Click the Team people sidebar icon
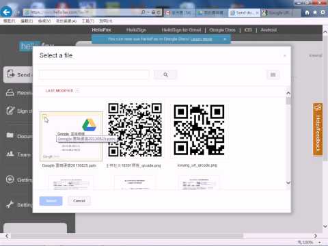Screen dimensions: 328x246 [10, 154]
